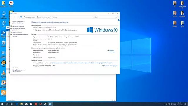188x106 pixels.
Task: Click the installed memory '8,00 ГБ' value
Action: click(x=50, y=39)
